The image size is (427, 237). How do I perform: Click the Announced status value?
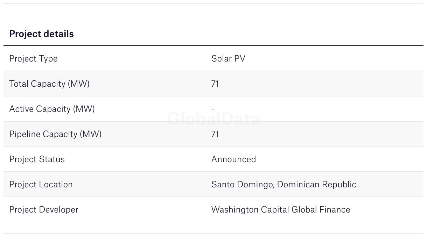point(233,159)
